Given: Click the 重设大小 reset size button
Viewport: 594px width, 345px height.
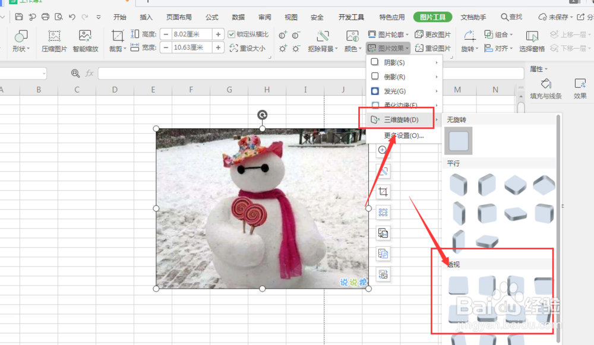Looking at the screenshot, I should [247, 48].
